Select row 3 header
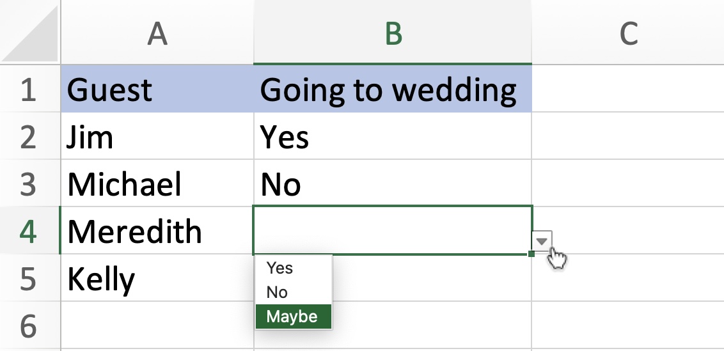Viewport: 724px width, 351px height. pyautogui.click(x=30, y=183)
